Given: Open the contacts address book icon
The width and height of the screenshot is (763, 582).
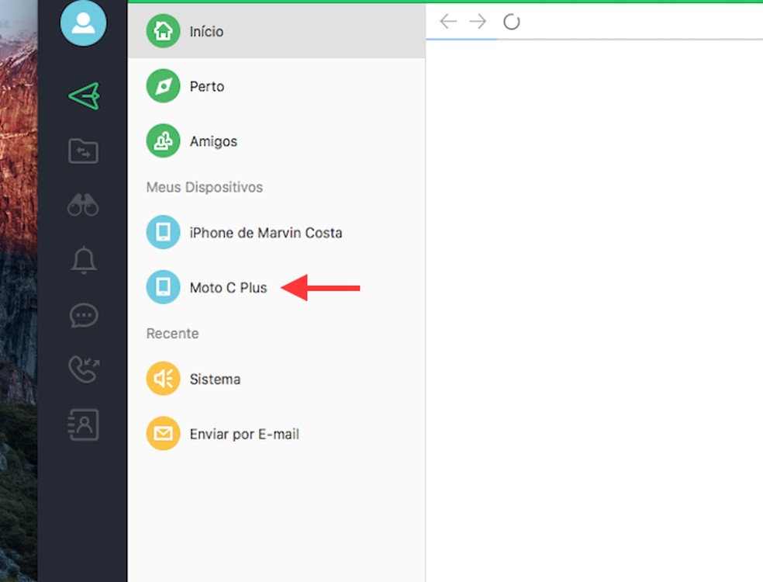Looking at the screenshot, I should 83,424.
